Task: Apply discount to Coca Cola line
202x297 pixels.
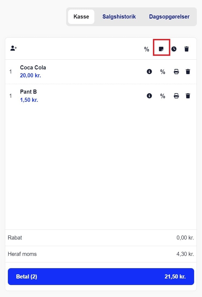Action: click(x=163, y=72)
